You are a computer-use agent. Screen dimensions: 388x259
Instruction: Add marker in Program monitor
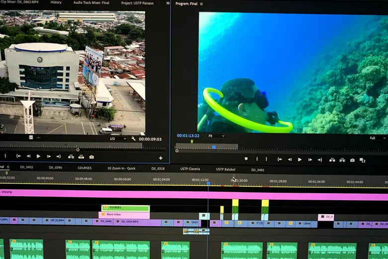tap(246, 159)
